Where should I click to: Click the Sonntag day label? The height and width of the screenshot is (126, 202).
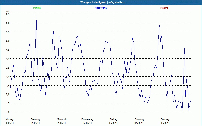tap(165, 119)
